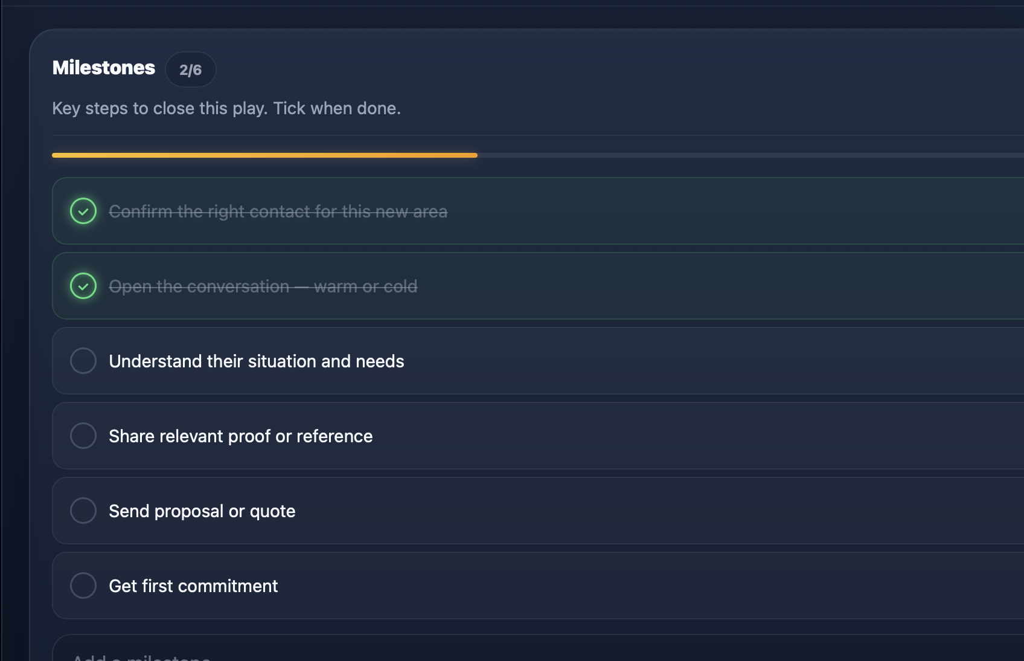Click the empty circle beside 'Understand their situation and needs'
The image size is (1024, 661).
(x=83, y=361)
